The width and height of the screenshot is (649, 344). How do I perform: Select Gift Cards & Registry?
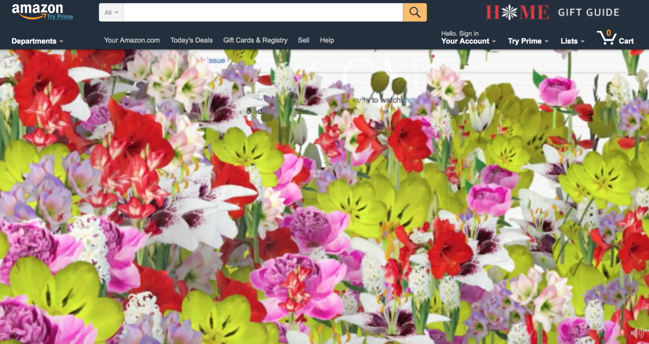(x=255, y=40)
